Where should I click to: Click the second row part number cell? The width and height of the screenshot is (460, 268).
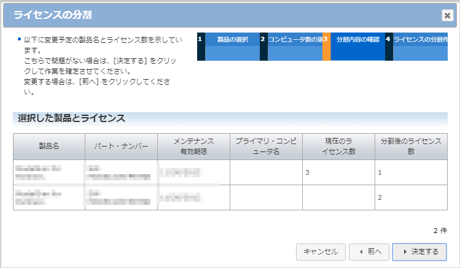121,197
